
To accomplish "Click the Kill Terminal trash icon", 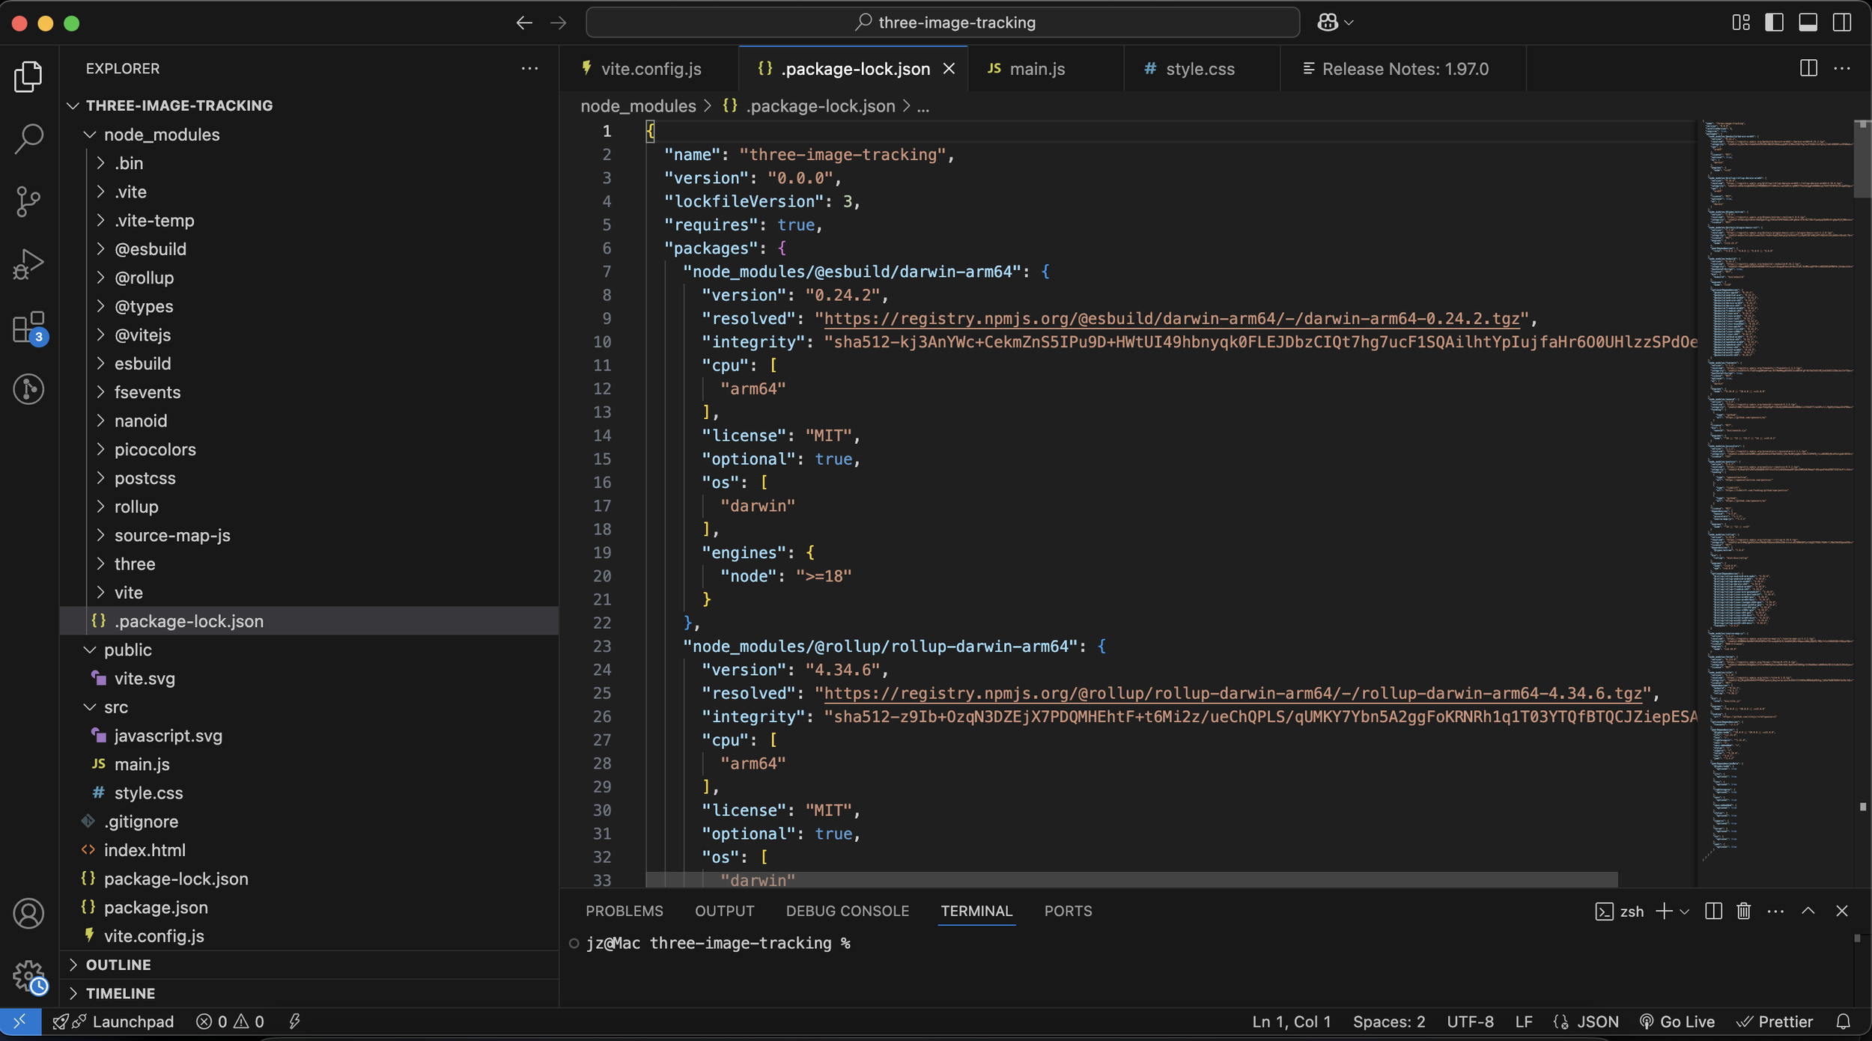I will [x=1744, y=911].
